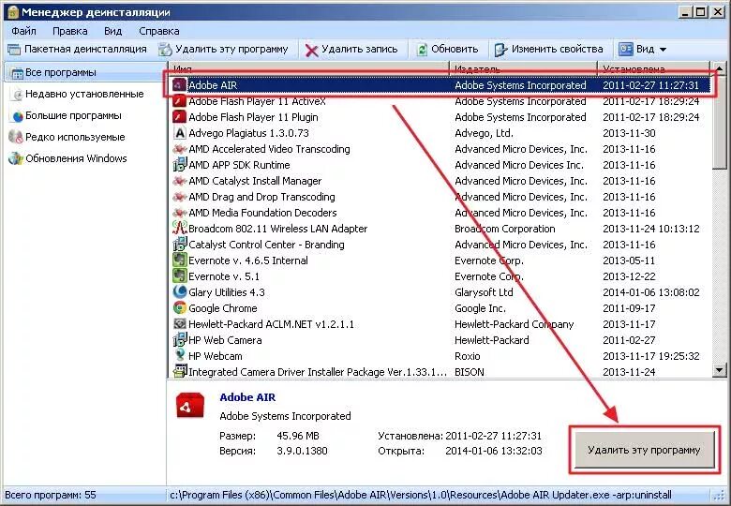The width and height of the screenshot is (731, 506).
Task: Click toolbar Удалить эту программу icon
Action: 165,50
